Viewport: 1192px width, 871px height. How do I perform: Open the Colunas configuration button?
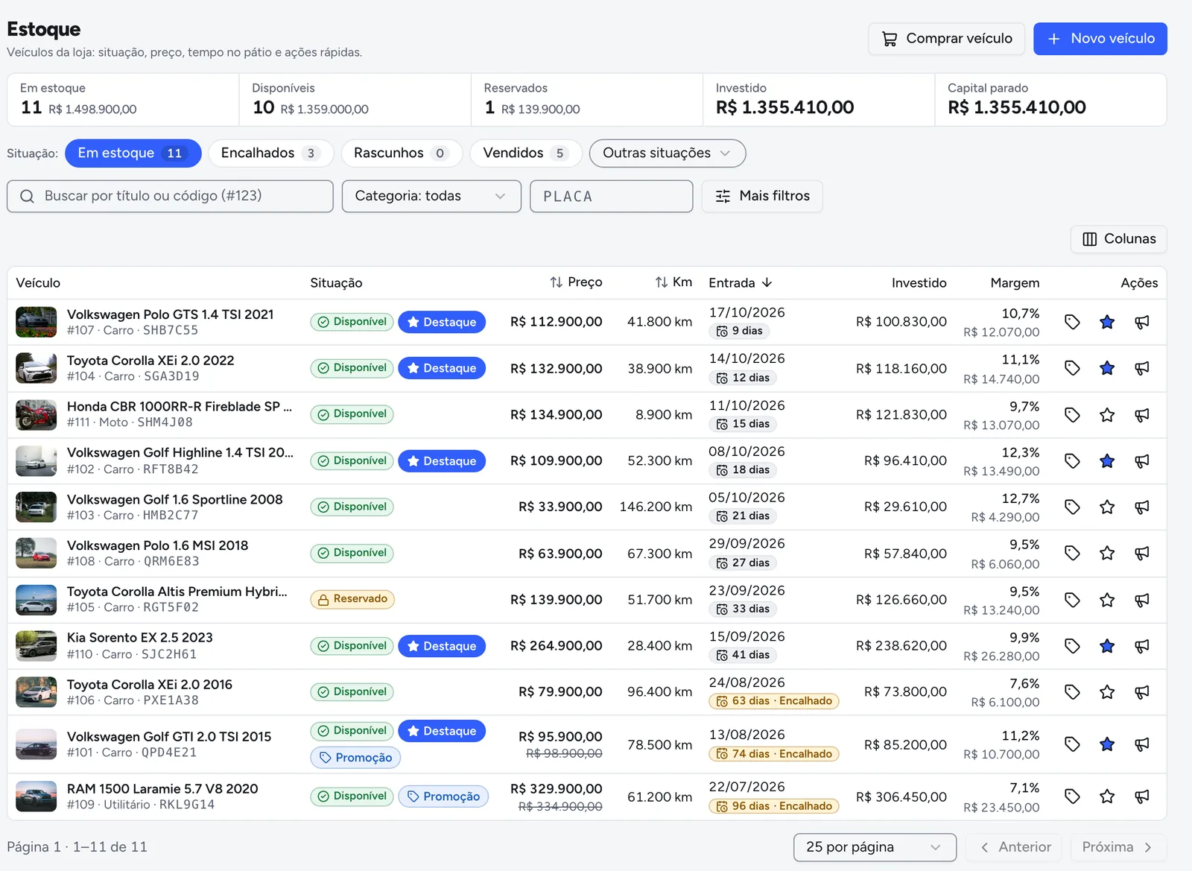click(x=1119, y=239)
